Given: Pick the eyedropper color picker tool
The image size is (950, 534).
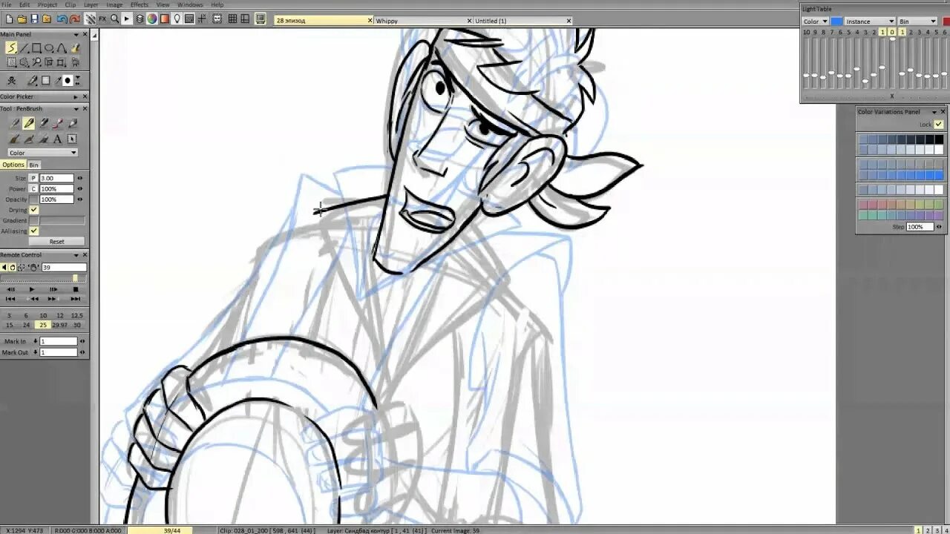Looking at the screenshot, I should pos(58,80).
